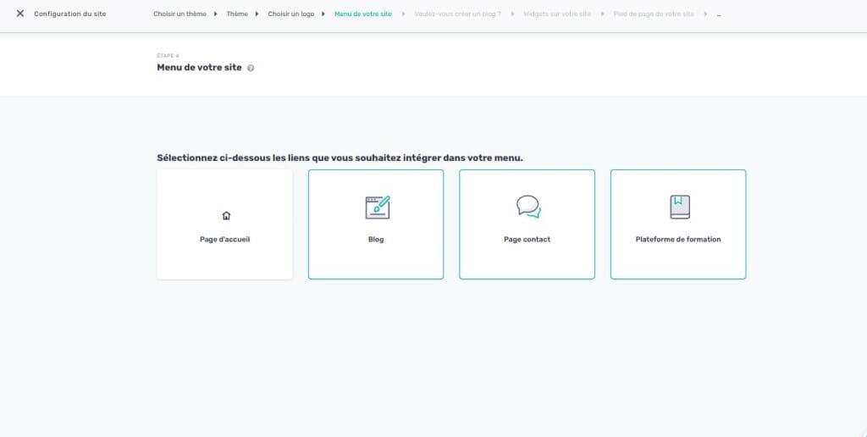Click the Menu de votre site heading
The width and height of the screenshot is (867, 437).
(200, 68)
